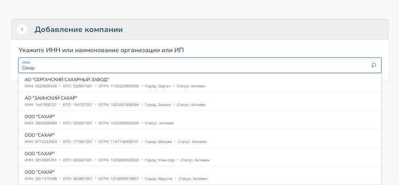Click ИНН 5229009348 in the Сергач result
The height and width of the screenshot is (185, 399).
pos(41,86)
